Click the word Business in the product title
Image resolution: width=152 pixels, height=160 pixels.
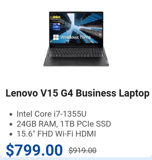tap(96, 93)
